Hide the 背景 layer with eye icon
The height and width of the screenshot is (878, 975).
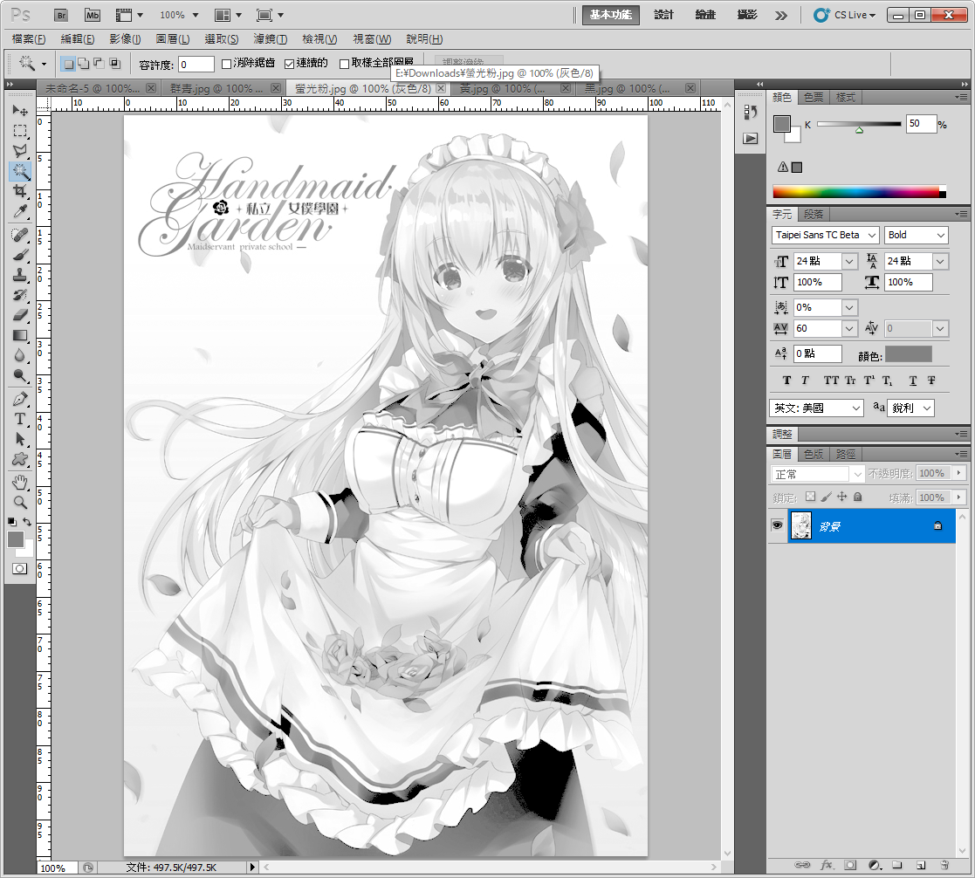[777, 525]
